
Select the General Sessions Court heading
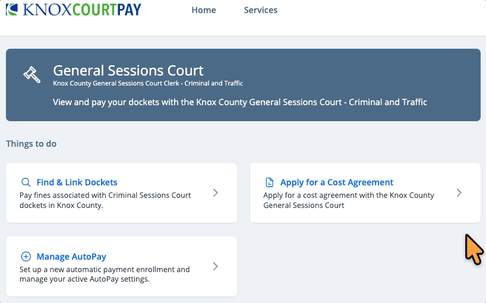pos(128,71)
